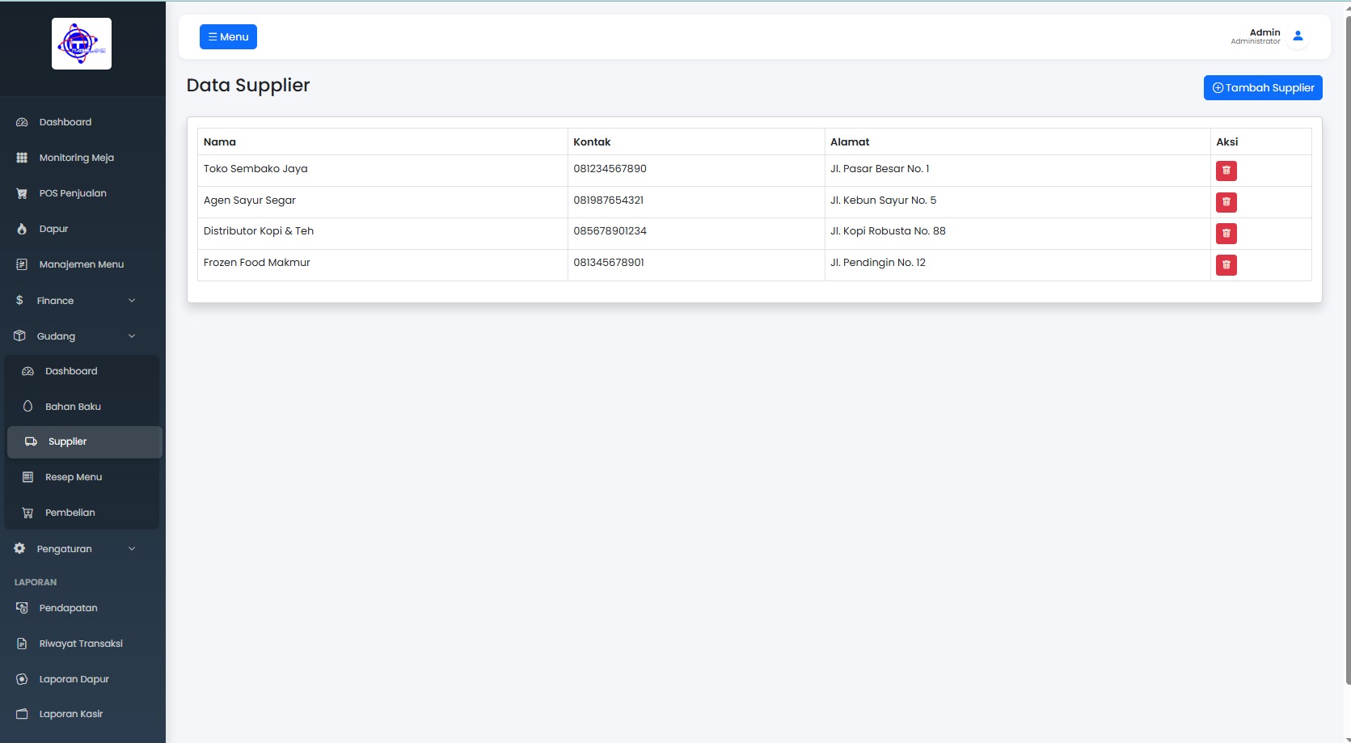Image resolution: width=1351 pixels, height=743 pixels.
Task: Delete Frozen Food Makmur supplier
Action: pyautogui.click(x=1226, y=265)
